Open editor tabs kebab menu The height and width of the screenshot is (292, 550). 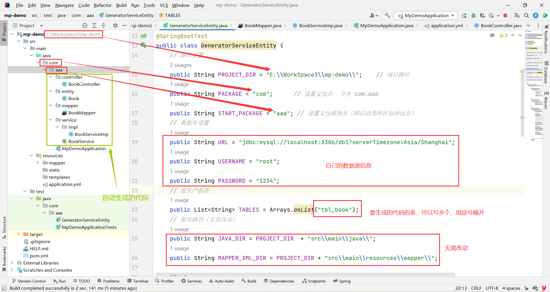tap(538, 25)
